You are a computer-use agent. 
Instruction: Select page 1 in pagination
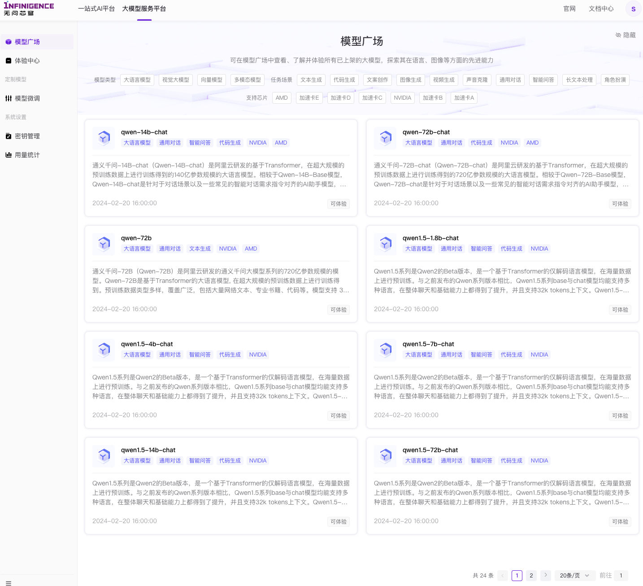point(517,575)
